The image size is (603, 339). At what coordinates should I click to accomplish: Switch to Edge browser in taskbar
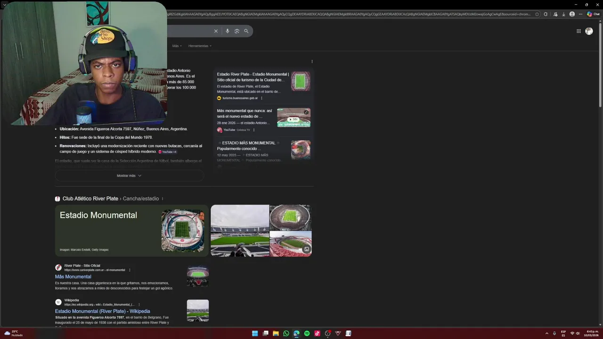pos(296,333)
